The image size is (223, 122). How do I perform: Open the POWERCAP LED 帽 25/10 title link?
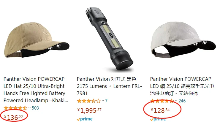coord(182,86)
